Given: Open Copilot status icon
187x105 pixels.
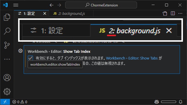Looking at the screenshot, I should (x=157, y=102).
